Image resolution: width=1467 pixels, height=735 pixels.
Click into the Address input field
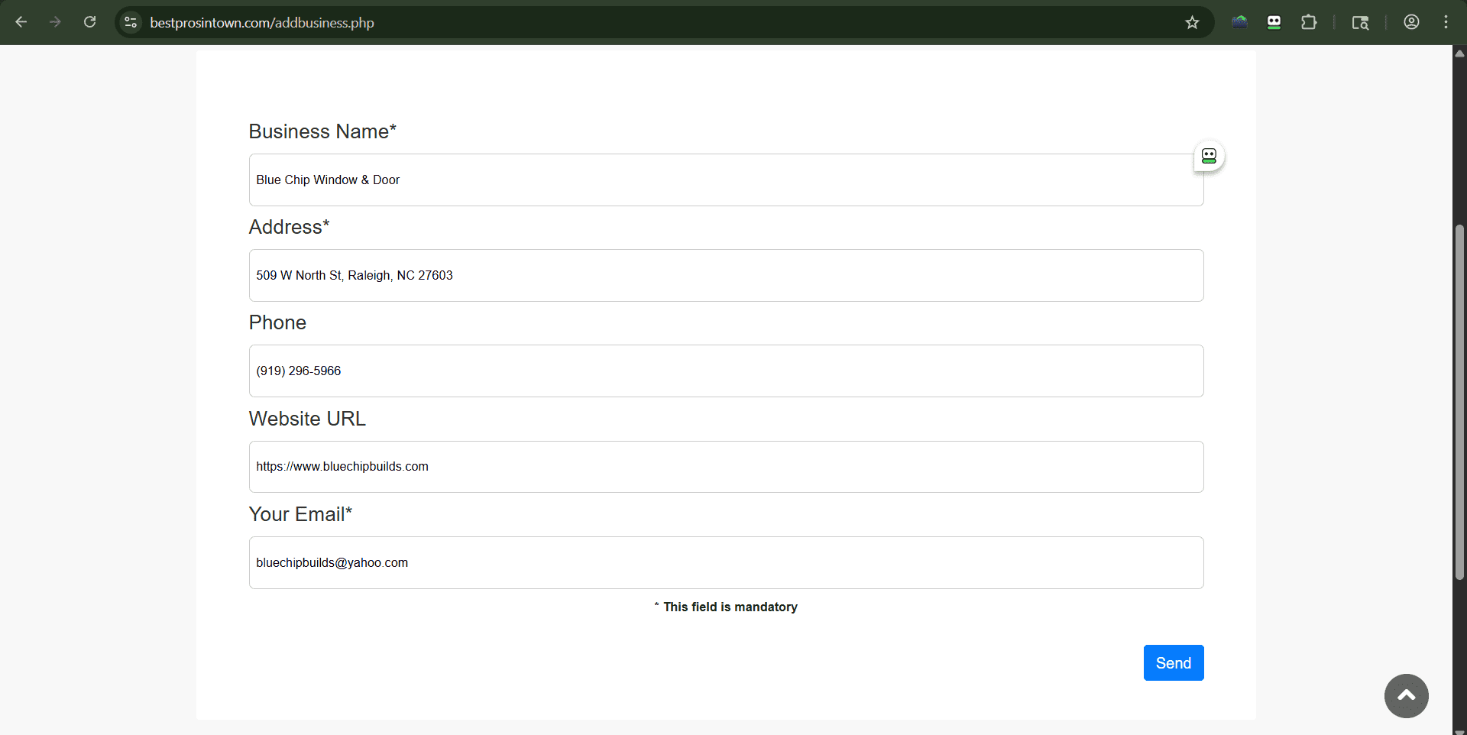point(726,275)
